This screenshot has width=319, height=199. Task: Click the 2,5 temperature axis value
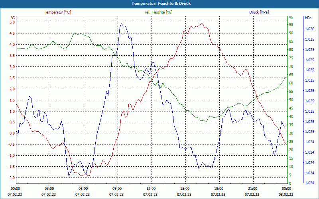(x=12, y=78)
